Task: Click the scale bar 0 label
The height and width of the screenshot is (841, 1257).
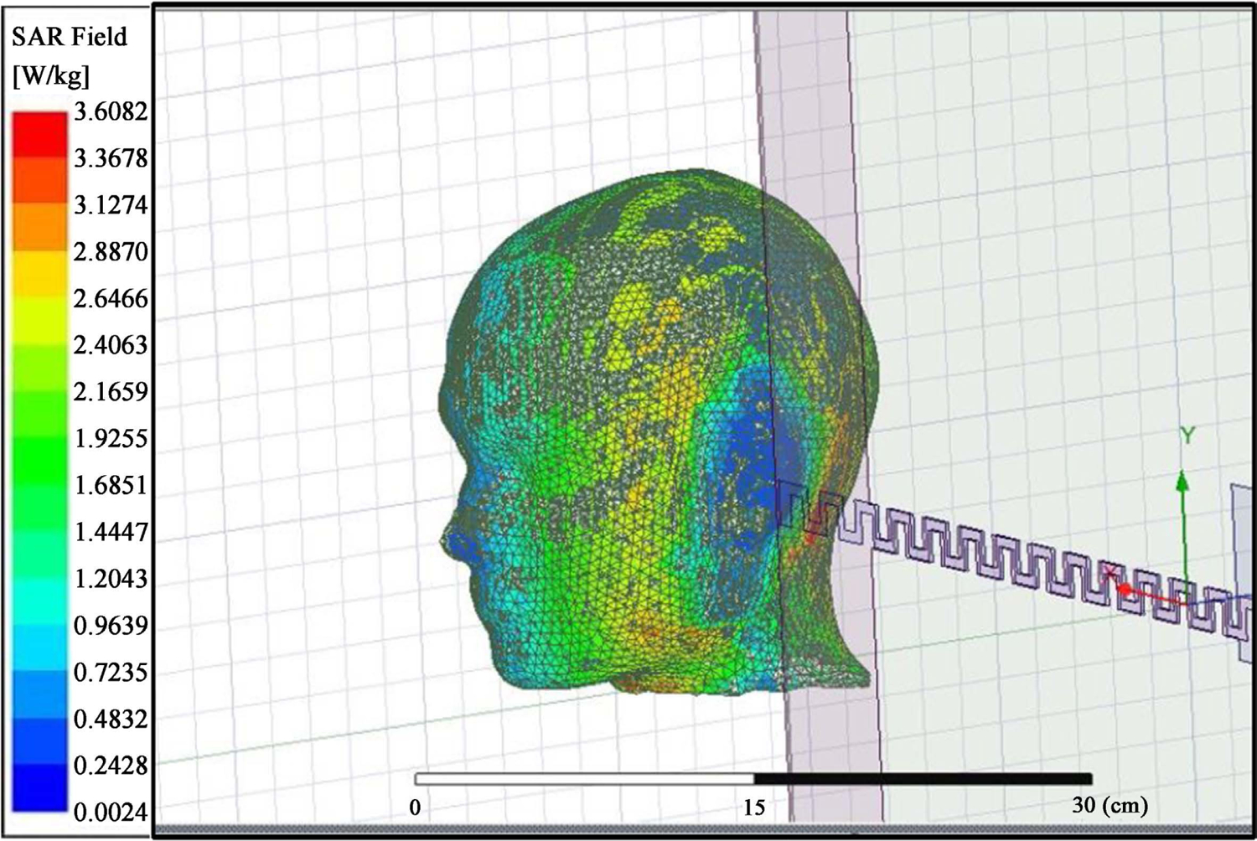Action: point(415,807)
